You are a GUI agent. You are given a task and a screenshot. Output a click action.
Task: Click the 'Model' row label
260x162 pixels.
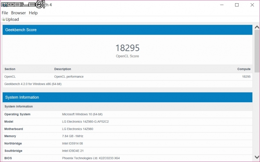click(9, 122)
